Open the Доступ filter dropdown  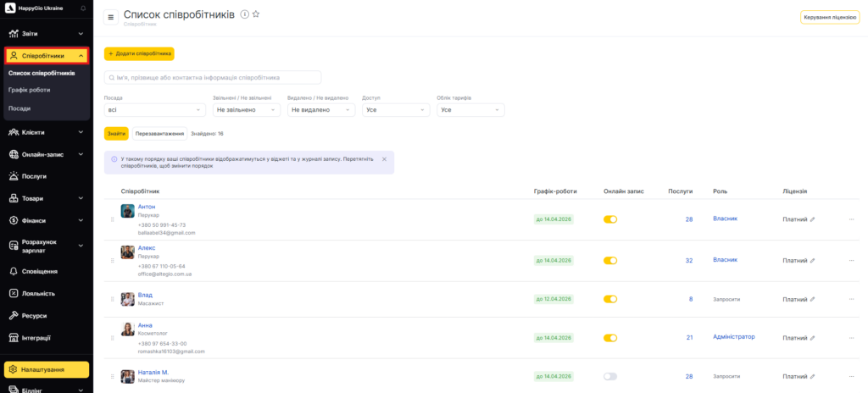395,110
